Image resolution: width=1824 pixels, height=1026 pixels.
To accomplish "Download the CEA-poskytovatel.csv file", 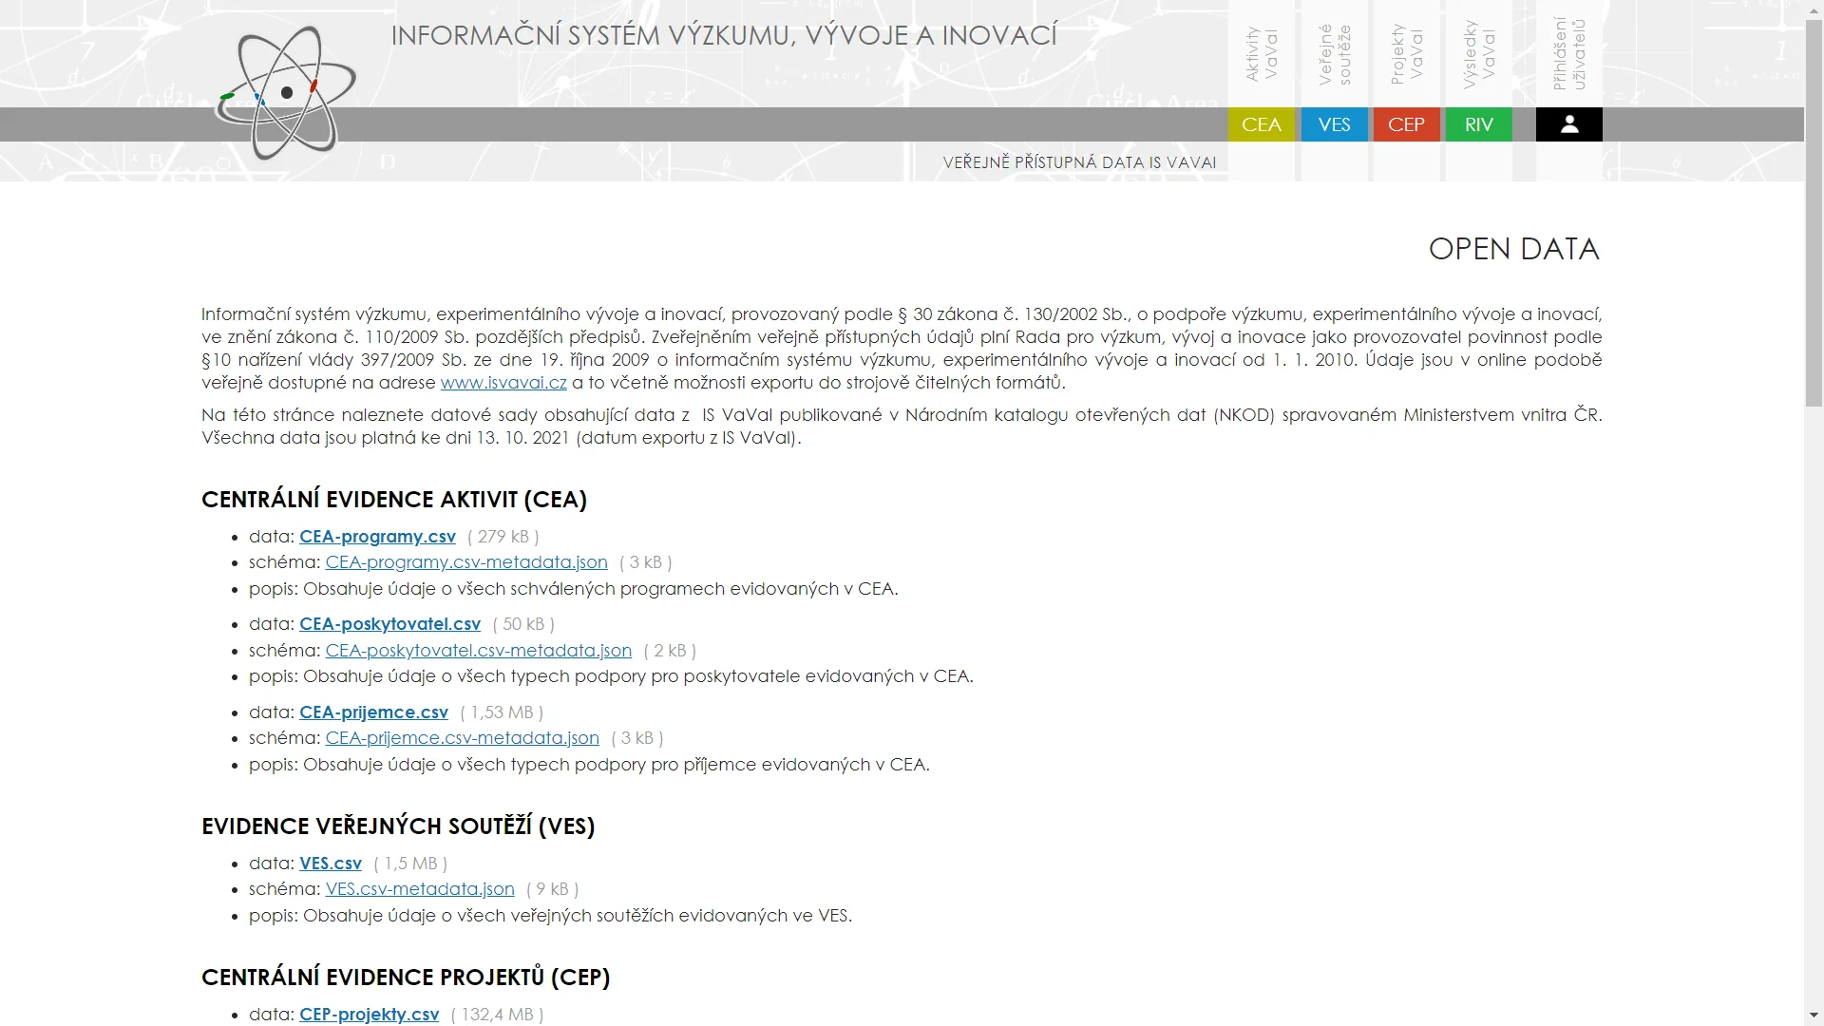I will [389, 623].
